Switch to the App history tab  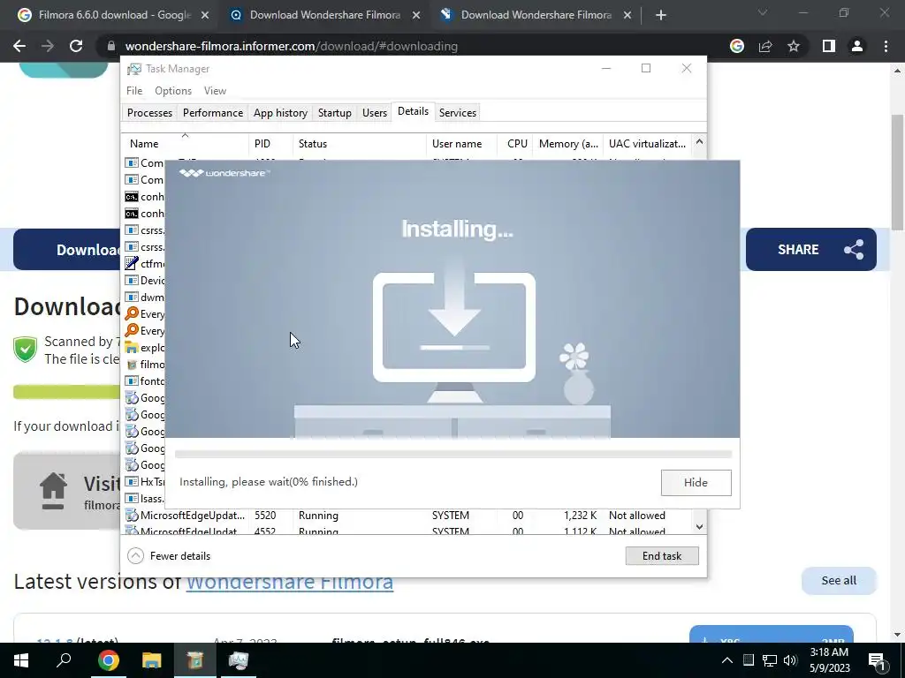click(x=280, y=112)
